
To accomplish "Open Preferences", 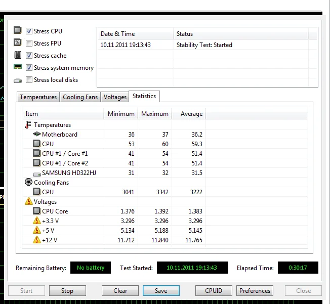I will [x=255, y=290].
